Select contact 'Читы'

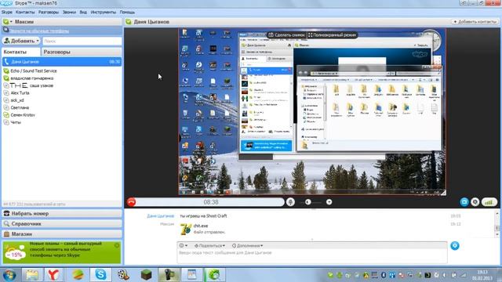[x=16, y=122]
